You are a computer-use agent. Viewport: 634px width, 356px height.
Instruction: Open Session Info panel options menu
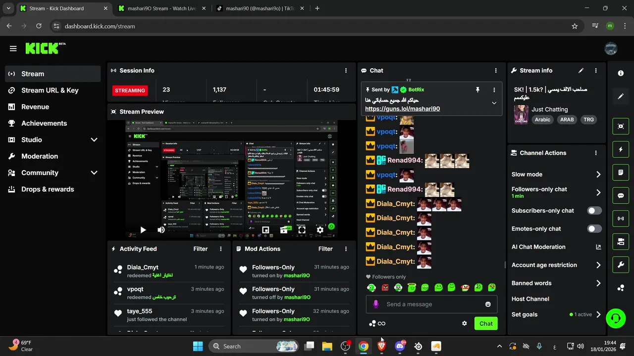click(x=346, y=71)
